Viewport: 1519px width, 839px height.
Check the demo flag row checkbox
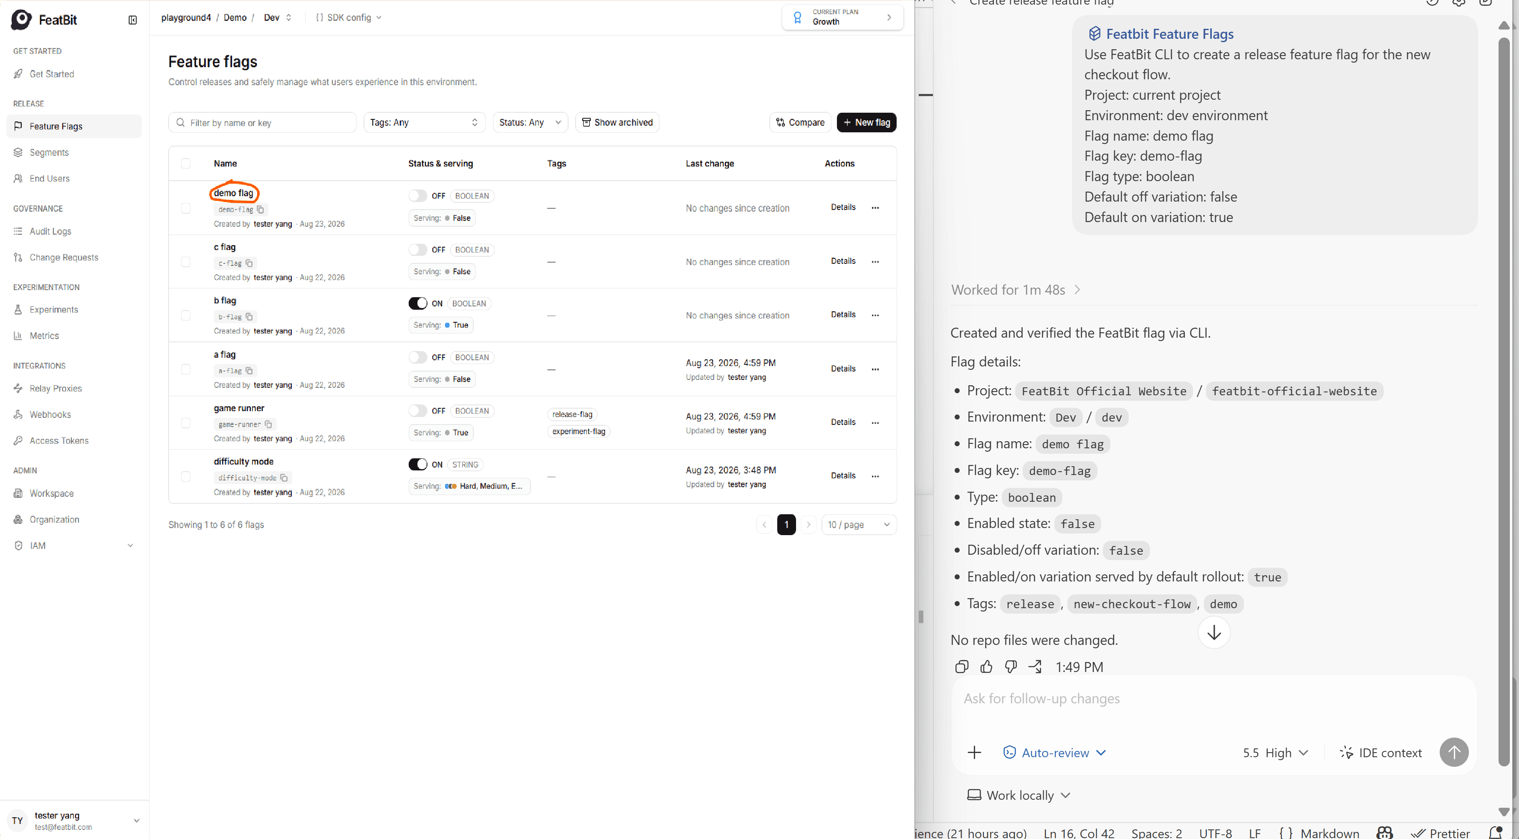coord(186,208)
